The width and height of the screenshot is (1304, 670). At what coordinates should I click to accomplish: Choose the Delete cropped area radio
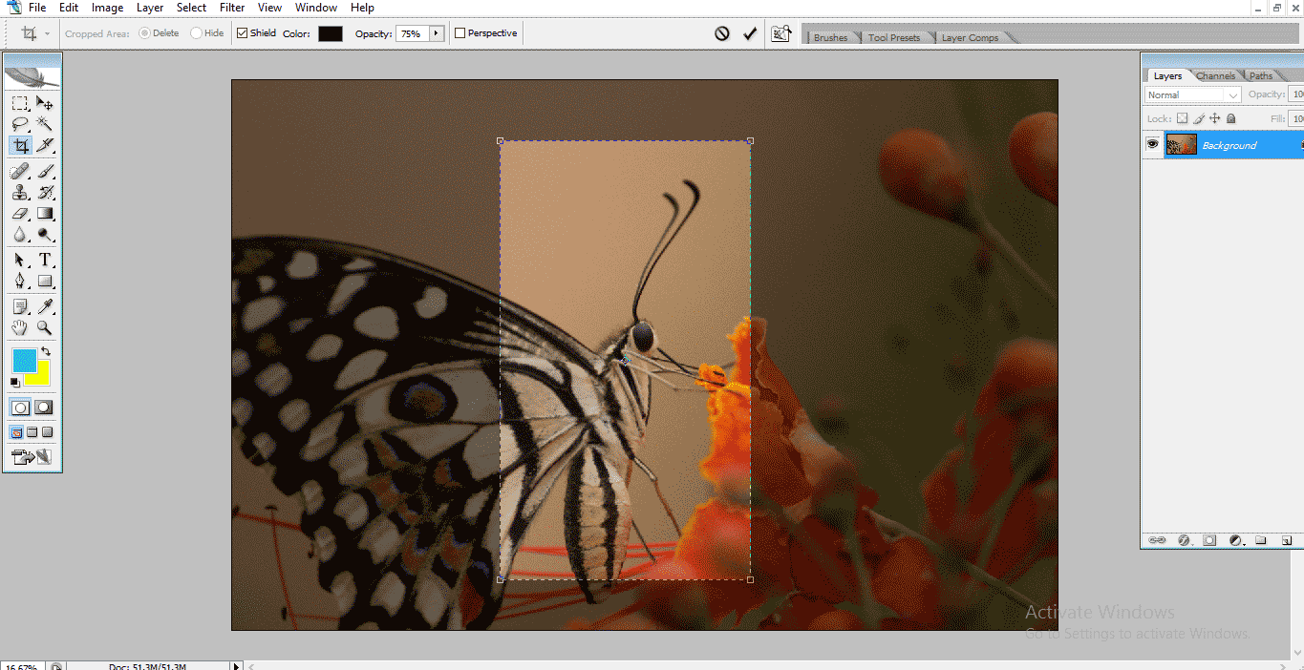click(x=144, y=33)
